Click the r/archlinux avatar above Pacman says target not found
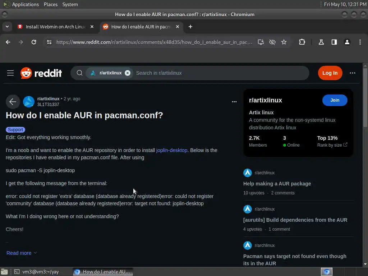 pyautogui.click(x=247, y=245)
